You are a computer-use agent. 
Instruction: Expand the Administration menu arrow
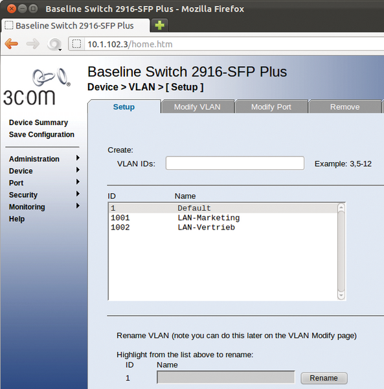[78, 158]
